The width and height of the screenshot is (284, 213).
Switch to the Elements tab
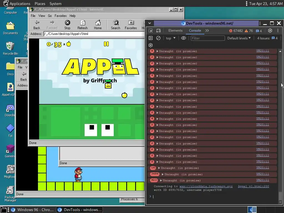click(175, 31)
